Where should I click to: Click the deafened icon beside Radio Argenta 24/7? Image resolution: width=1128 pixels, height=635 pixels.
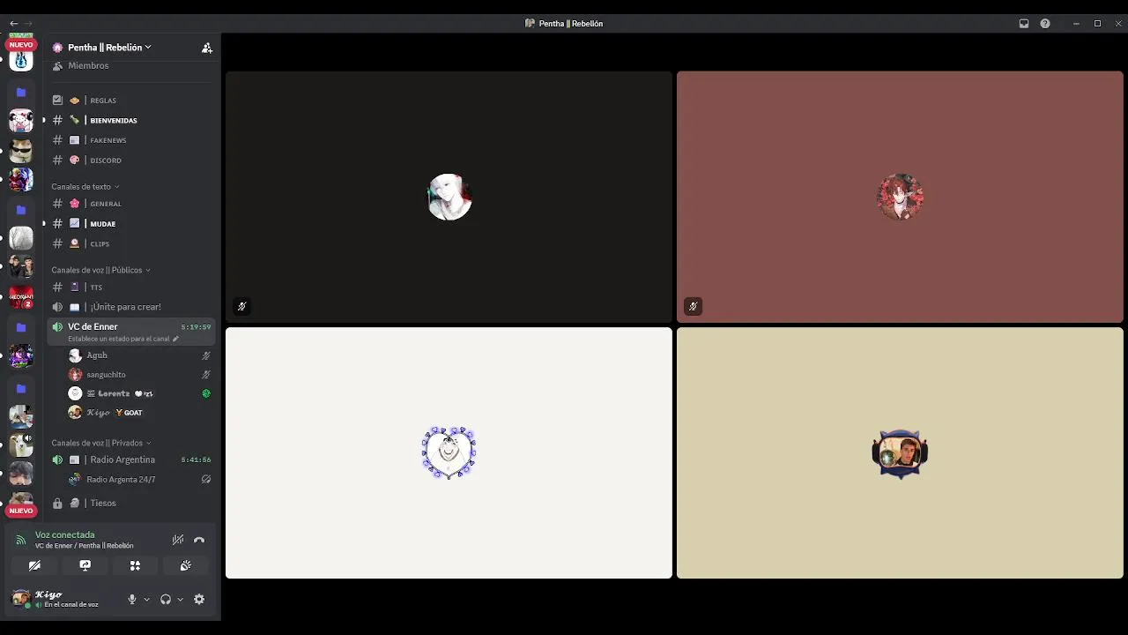point(206,480)
